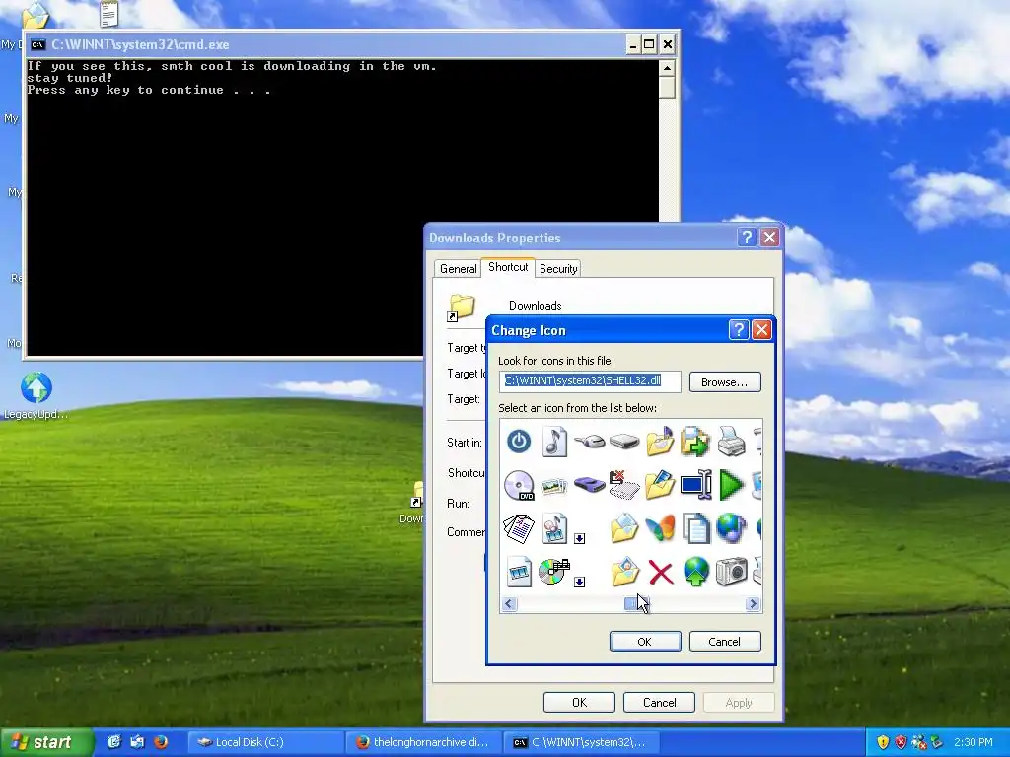Click the yellow security shield tray icon
The image size is (1010, 757).
point(883,742)
